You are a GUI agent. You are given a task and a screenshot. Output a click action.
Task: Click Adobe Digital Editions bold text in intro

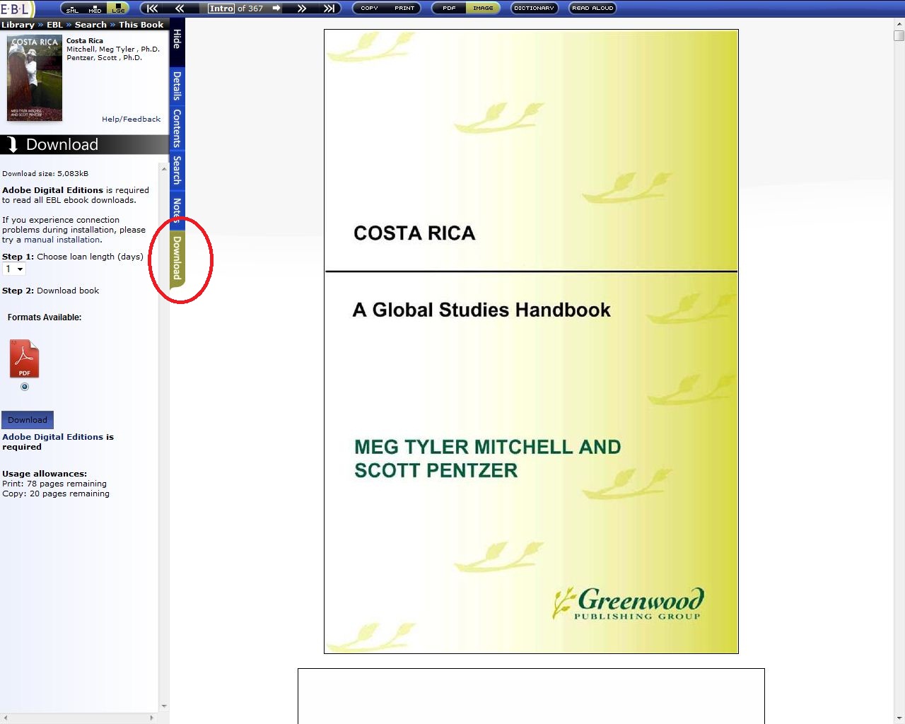[53, 190]
